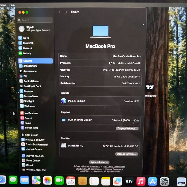Open Wallpaper settings

tap(28, 106)
